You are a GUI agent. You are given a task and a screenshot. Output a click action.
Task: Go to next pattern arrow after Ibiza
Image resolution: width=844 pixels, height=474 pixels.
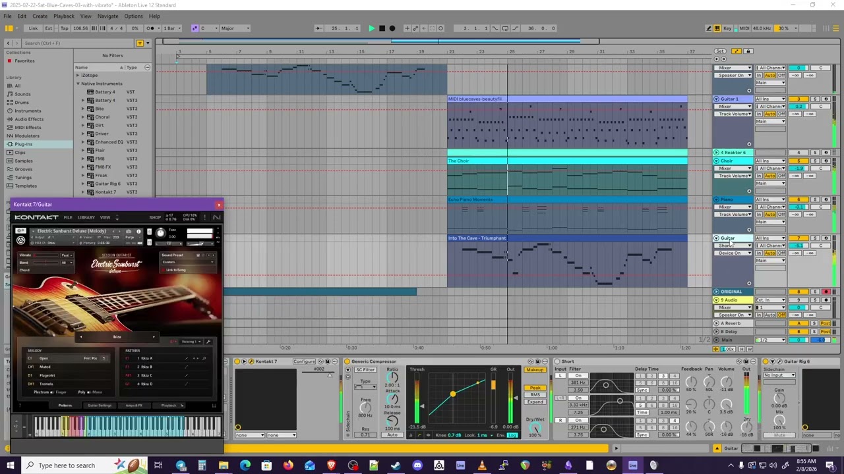tap(154, 337)
